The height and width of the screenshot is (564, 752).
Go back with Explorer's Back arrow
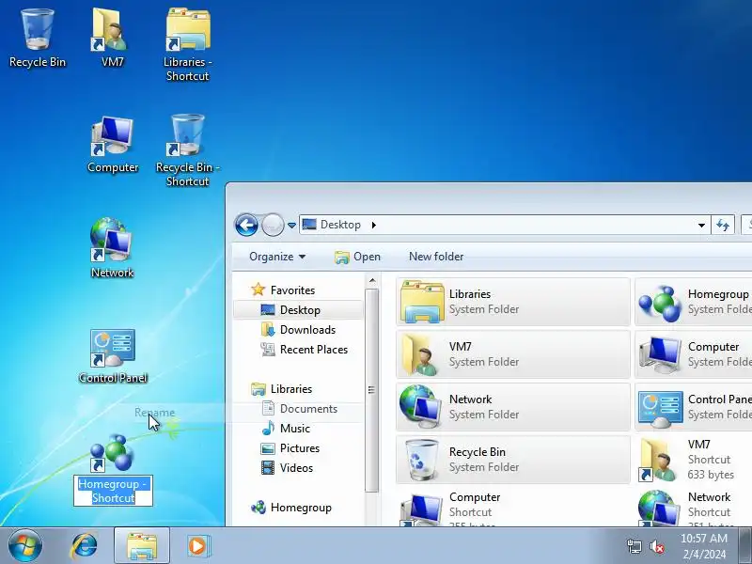246,225
